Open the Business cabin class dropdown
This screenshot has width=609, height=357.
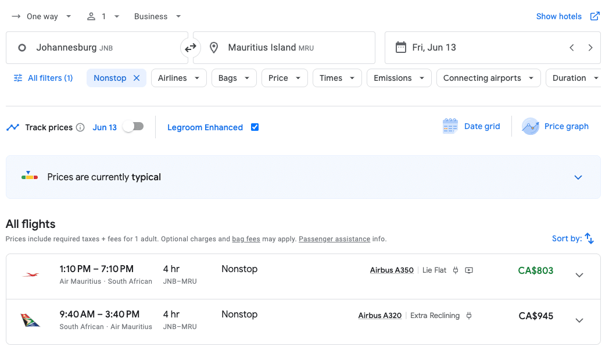(x=157, y=16)
